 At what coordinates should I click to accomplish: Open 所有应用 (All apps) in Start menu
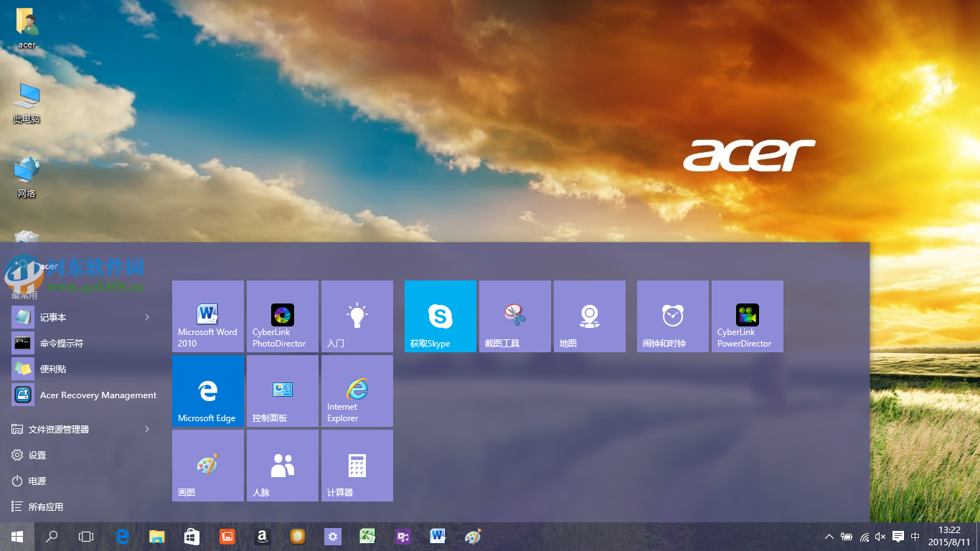click(43, 507)
